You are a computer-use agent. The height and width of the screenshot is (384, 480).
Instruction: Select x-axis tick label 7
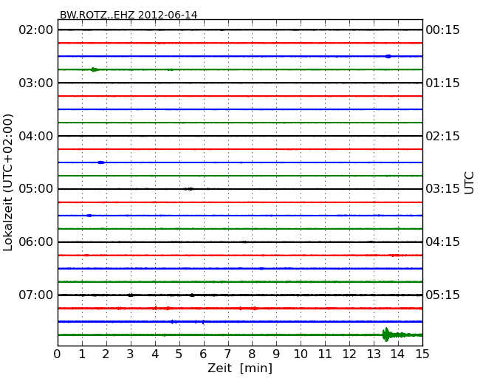coord(227,354)
